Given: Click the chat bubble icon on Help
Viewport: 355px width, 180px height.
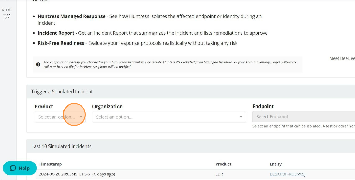Looking at the screenshot, I should 13,168.
